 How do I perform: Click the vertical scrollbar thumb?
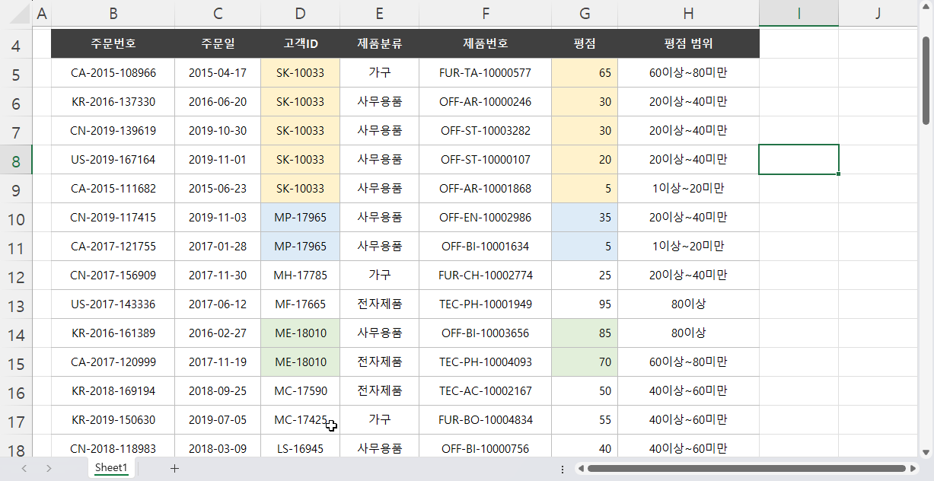tap(926, 81)
